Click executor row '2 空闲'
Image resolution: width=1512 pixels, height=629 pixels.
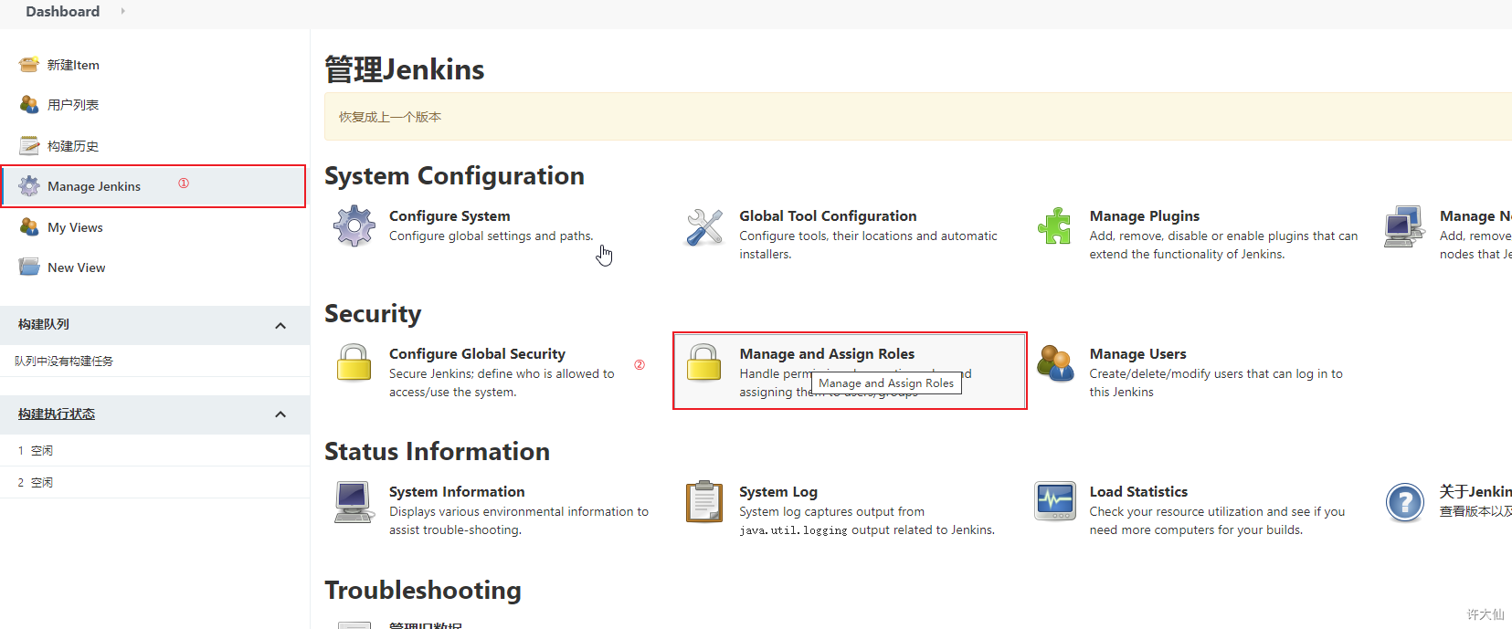coord(154,482)
